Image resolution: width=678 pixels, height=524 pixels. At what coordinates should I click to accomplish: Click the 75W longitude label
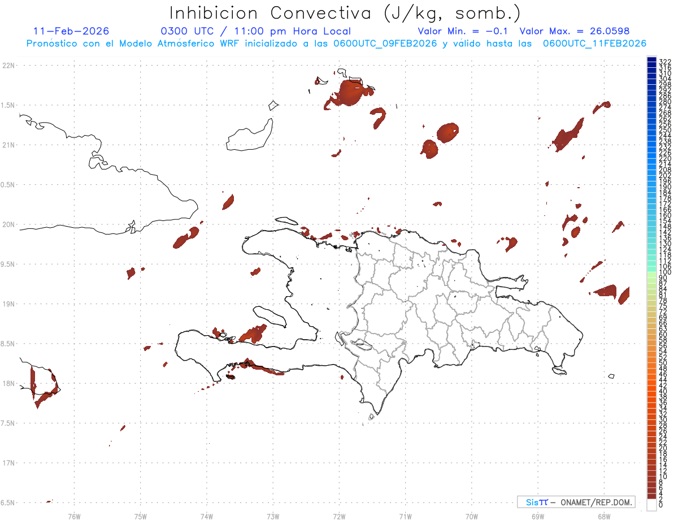(x=140, y=516)
